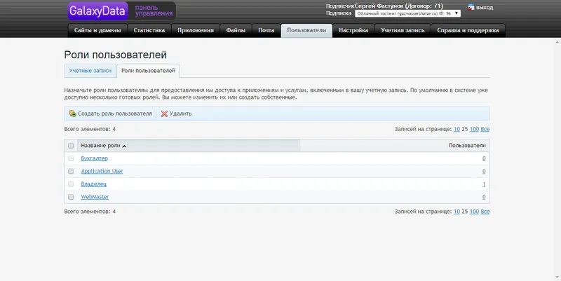Tick the Application User role checkbox
Image resolution: width=561 pixels, height=281 pixels.
[x=71, y=171]
